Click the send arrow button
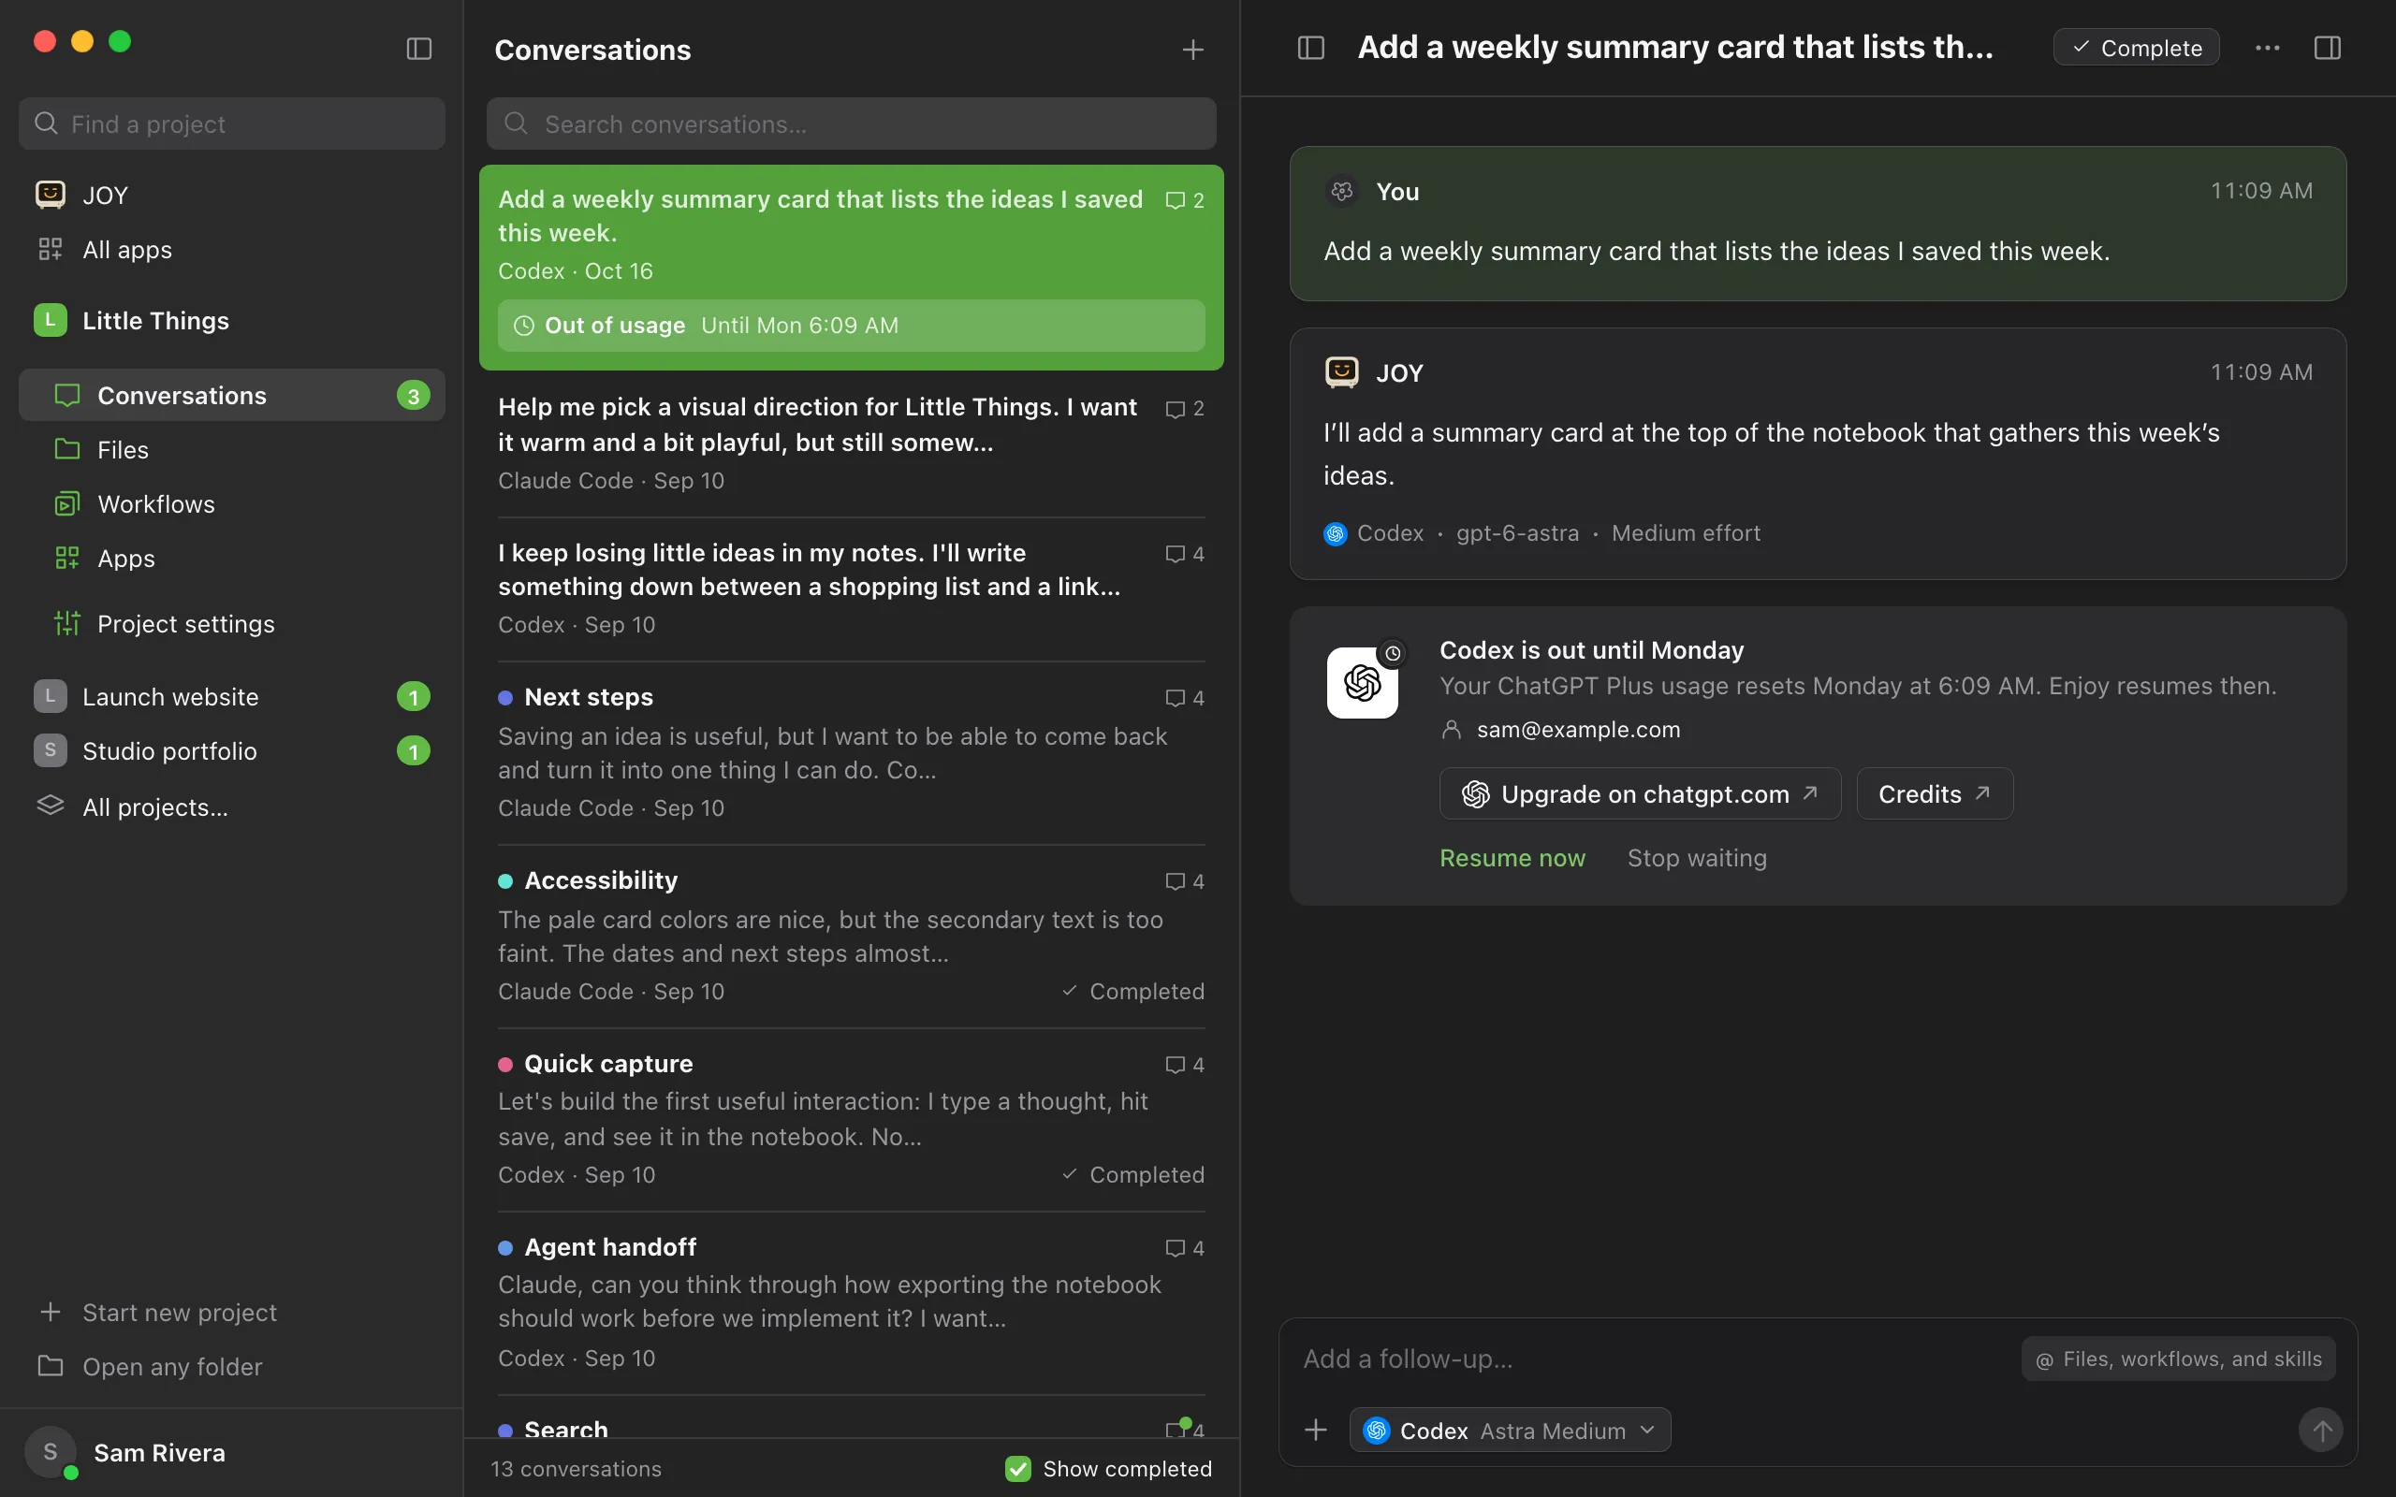Screen dimensions: 2396x1497 [2321, 1430]
